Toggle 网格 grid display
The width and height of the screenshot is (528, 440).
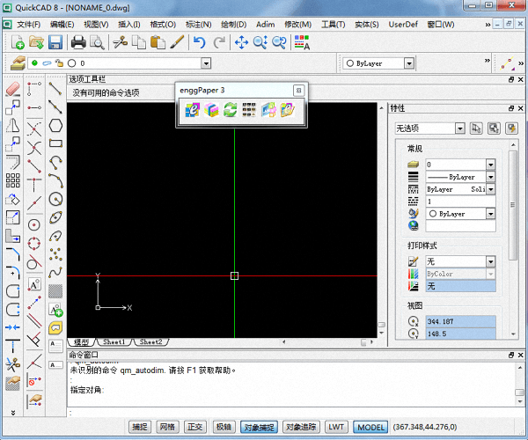coord(167,427)
